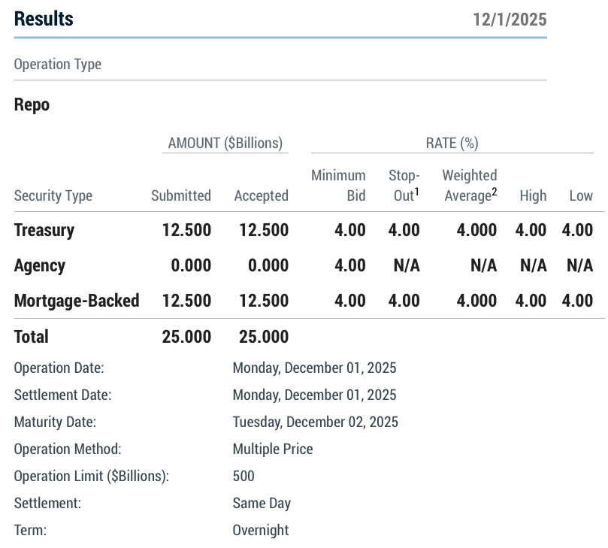Image resolution: width=608 pixels, height=548 pixels.
Task: Select the Maturity Date value
Action: [315, 422]
